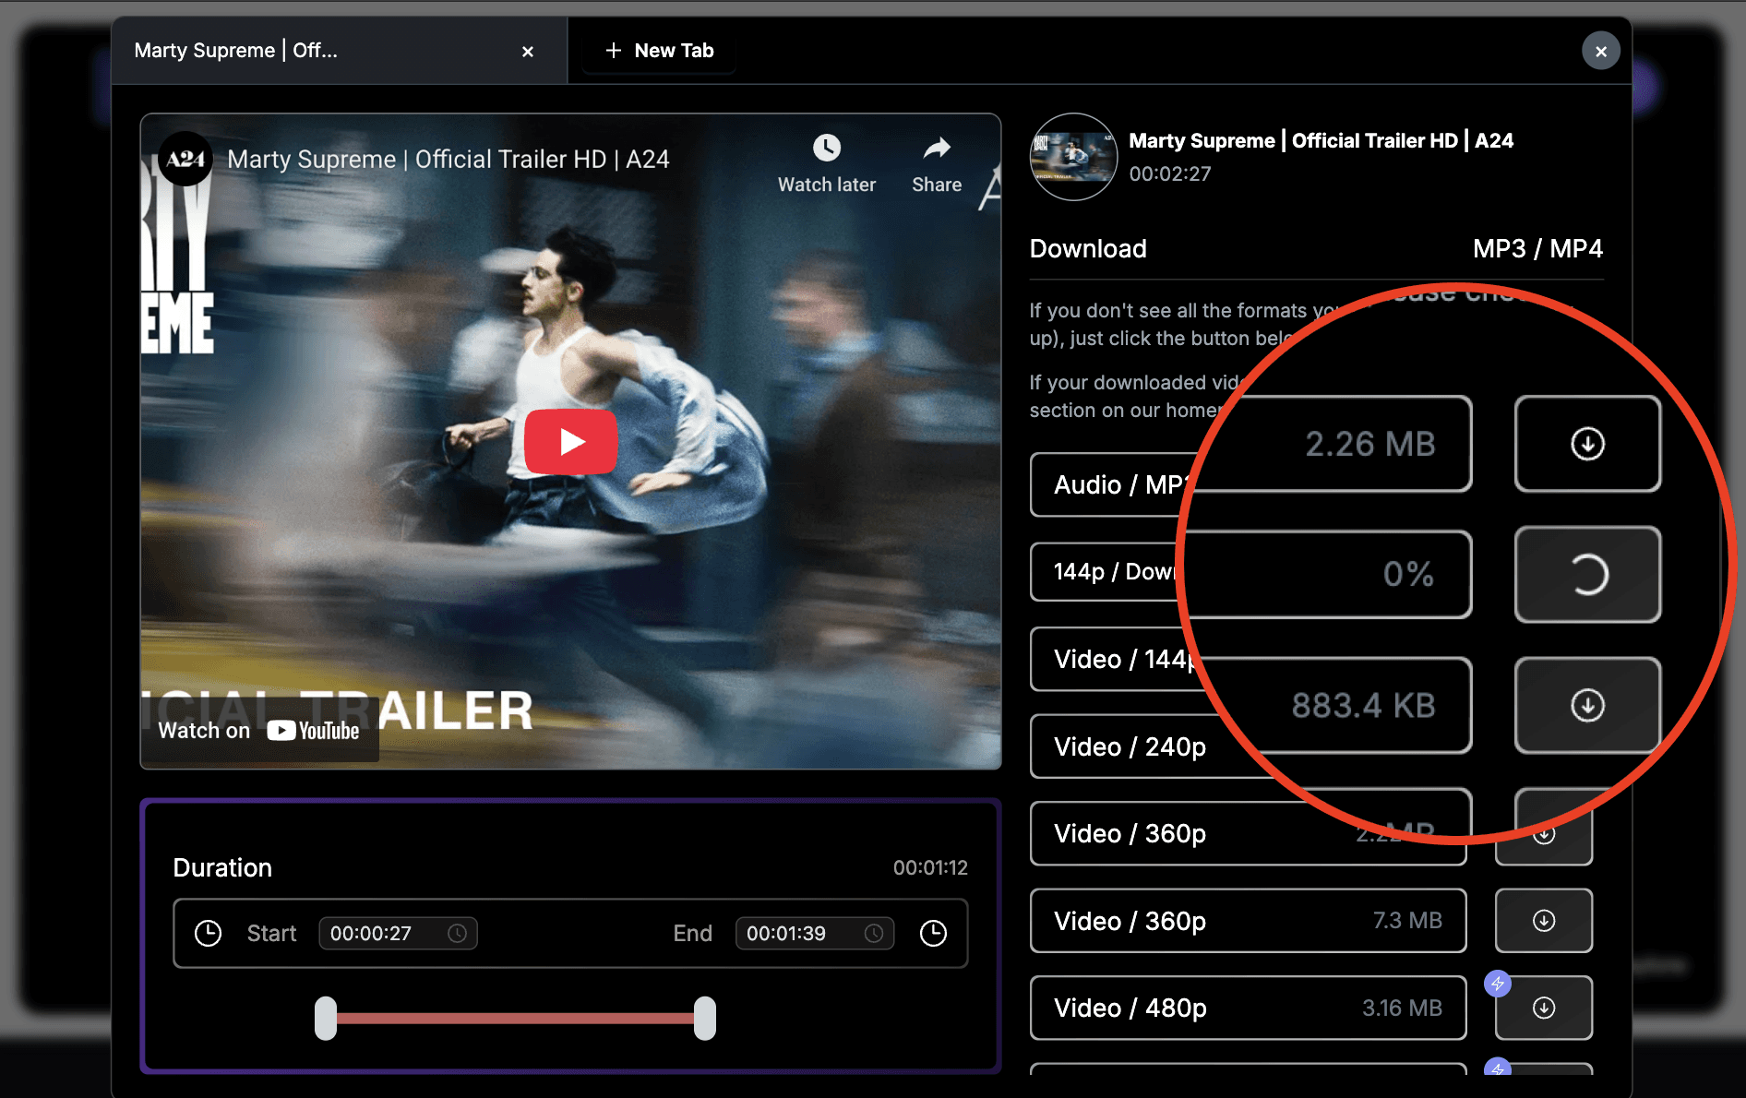This screenshot has height=1098, width=1746.
Task: Download the 7.3 MB 360p video
Action: click(1544, 921)
